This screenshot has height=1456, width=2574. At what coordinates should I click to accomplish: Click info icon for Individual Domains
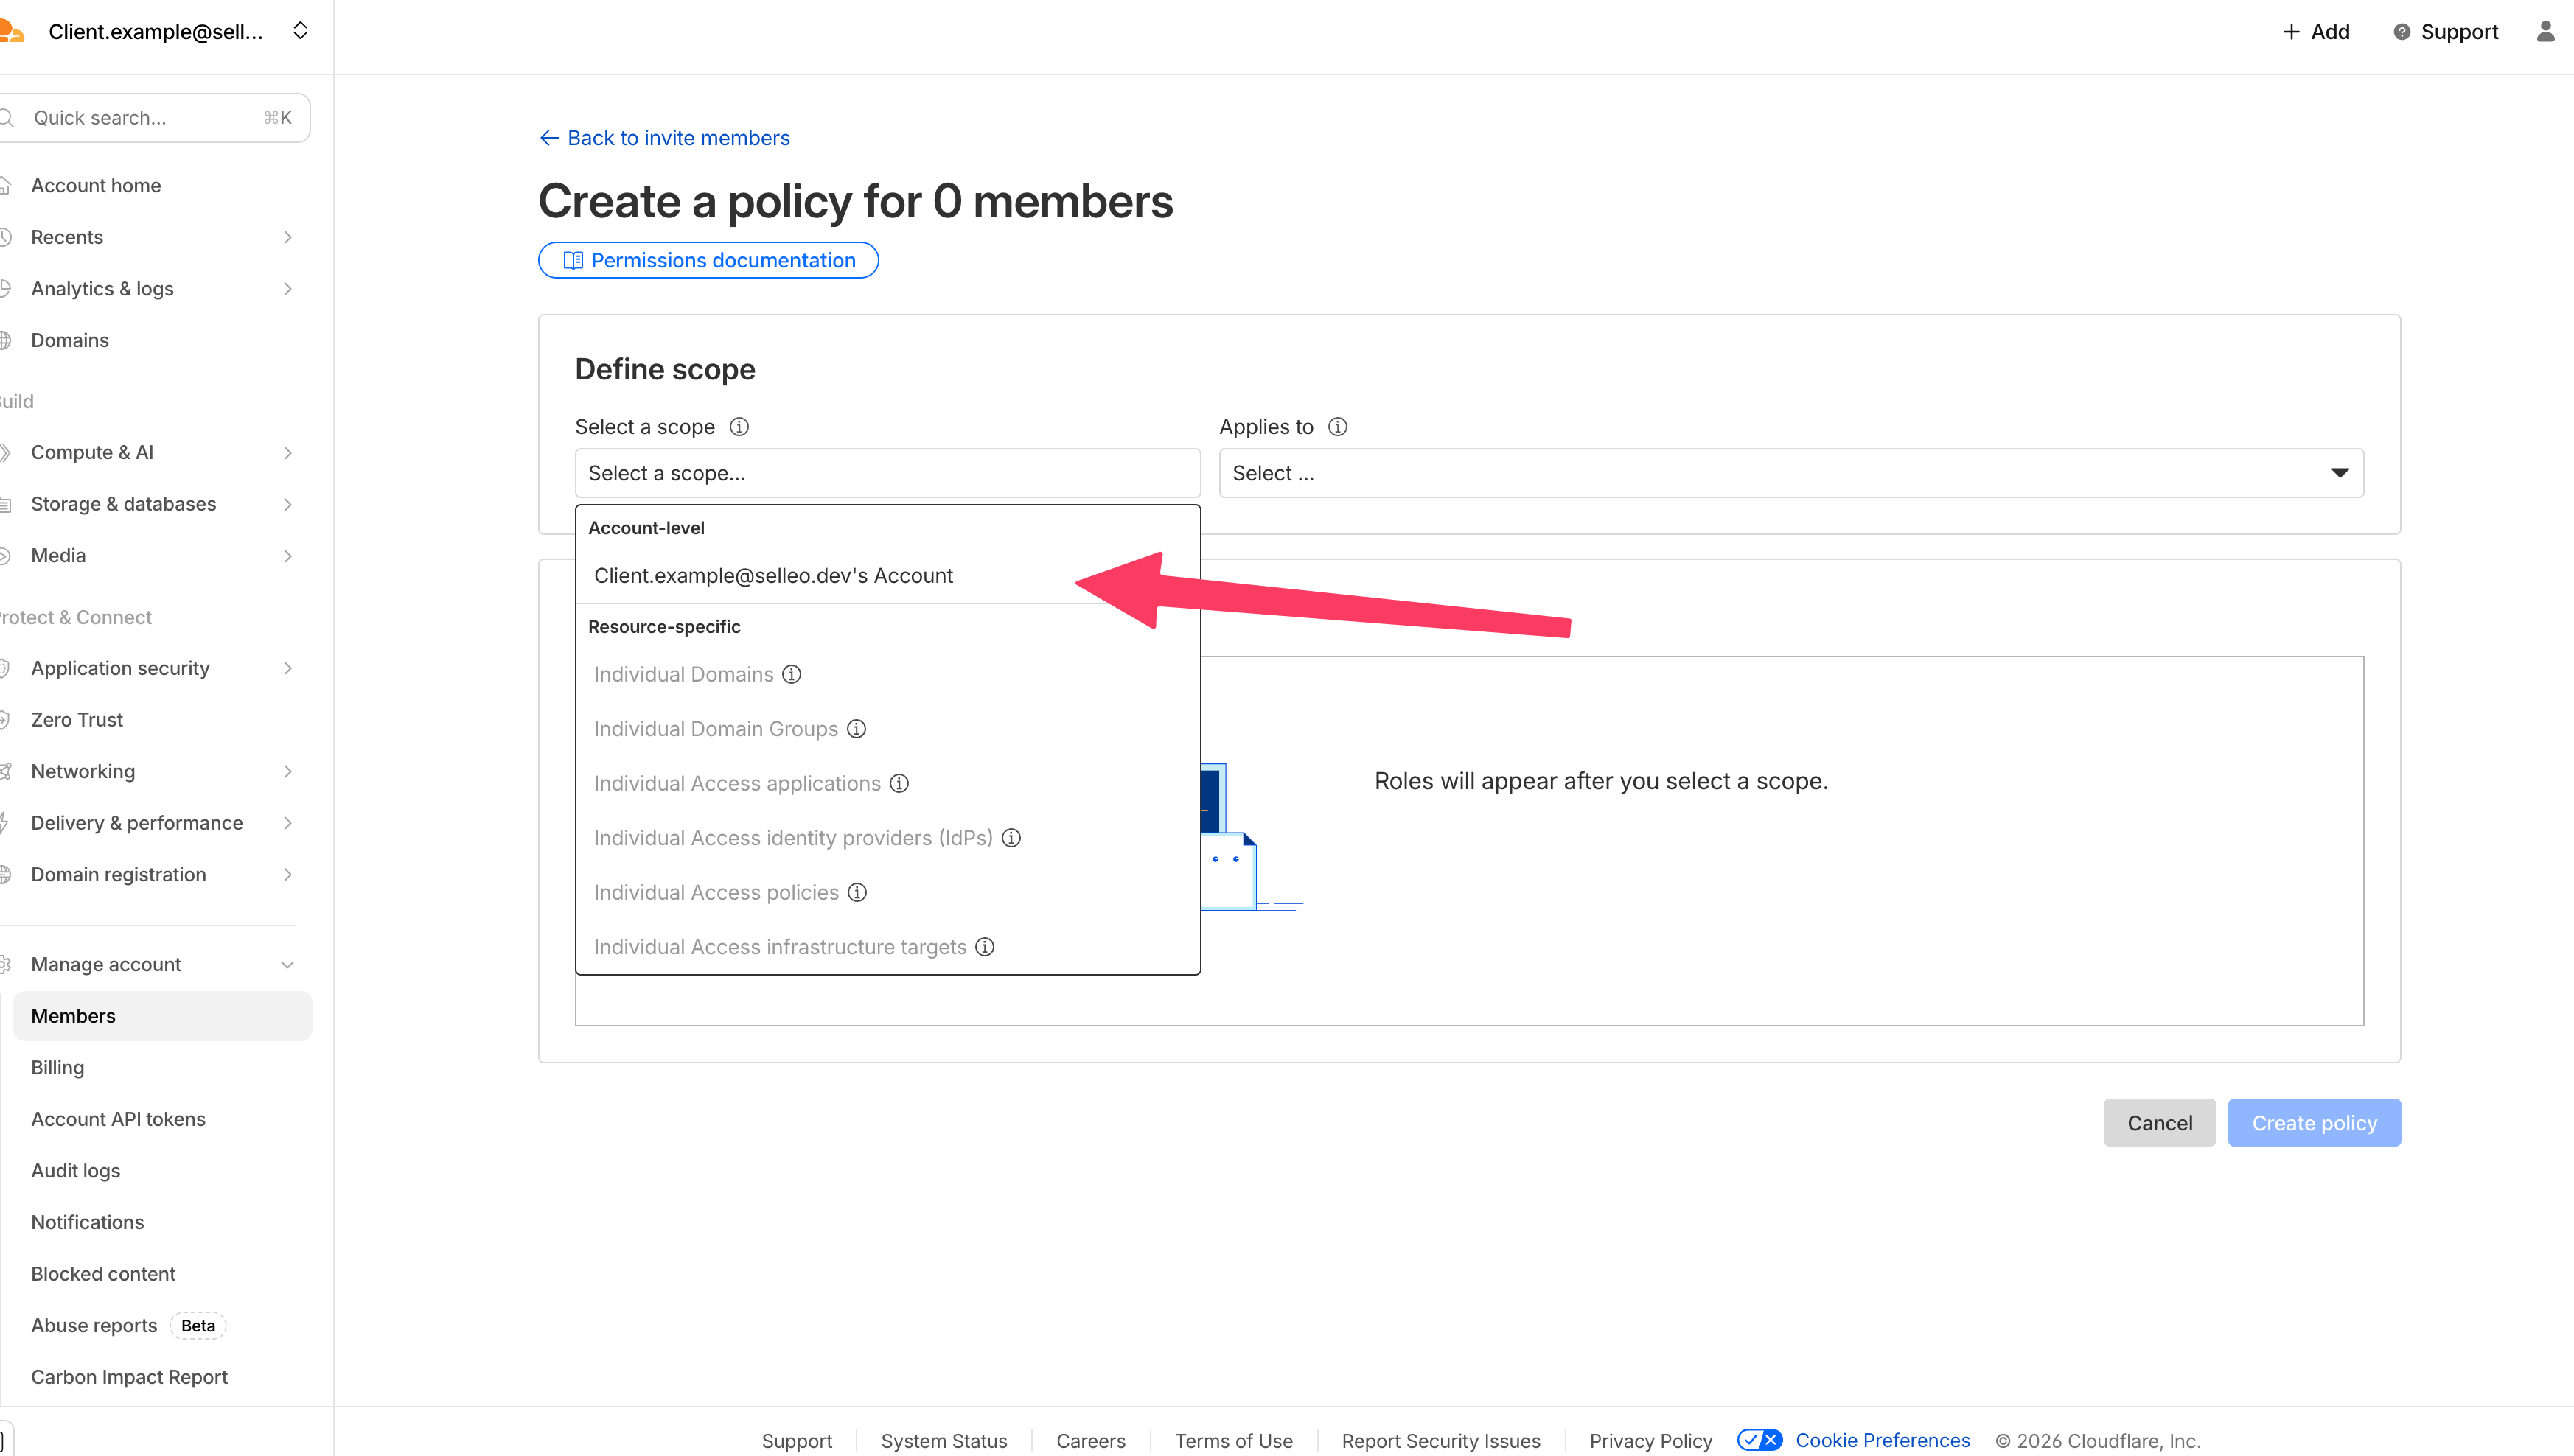(x=792, y=674)
